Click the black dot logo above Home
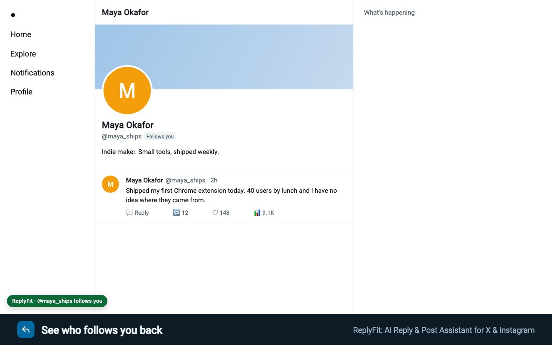552x345 pixels. [13, 15]
